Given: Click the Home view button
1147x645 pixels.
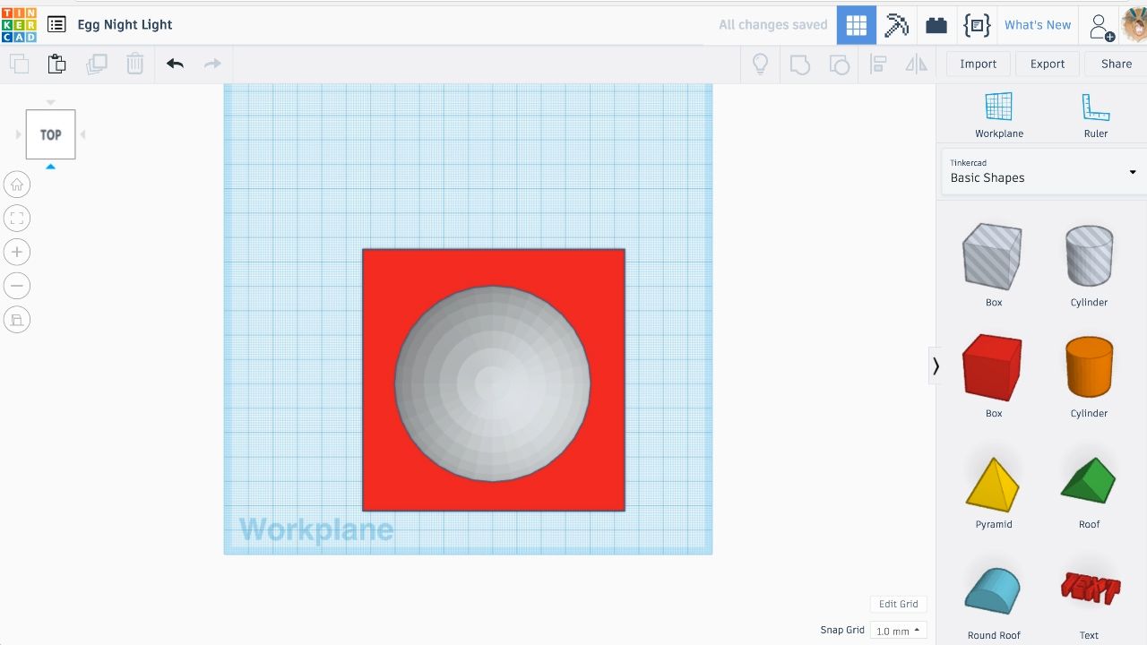Looking at the screenshot, I should click(17, 185).
